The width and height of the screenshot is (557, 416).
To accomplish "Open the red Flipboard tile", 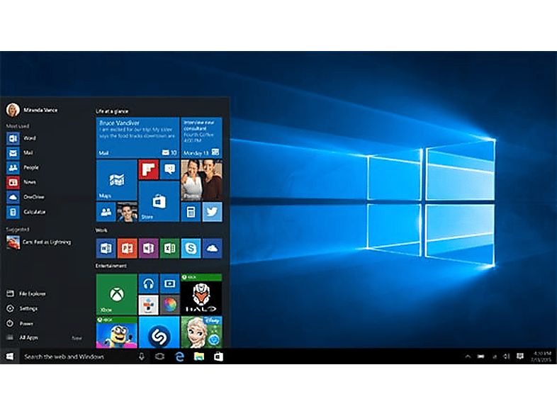I will pos(149,169).
